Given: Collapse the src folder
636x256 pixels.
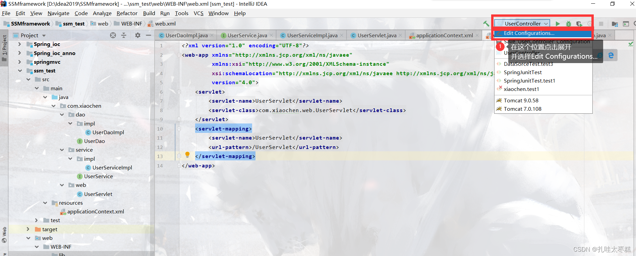Looking at the screenshot, I should pyautogui.click(x=28, y=79).
